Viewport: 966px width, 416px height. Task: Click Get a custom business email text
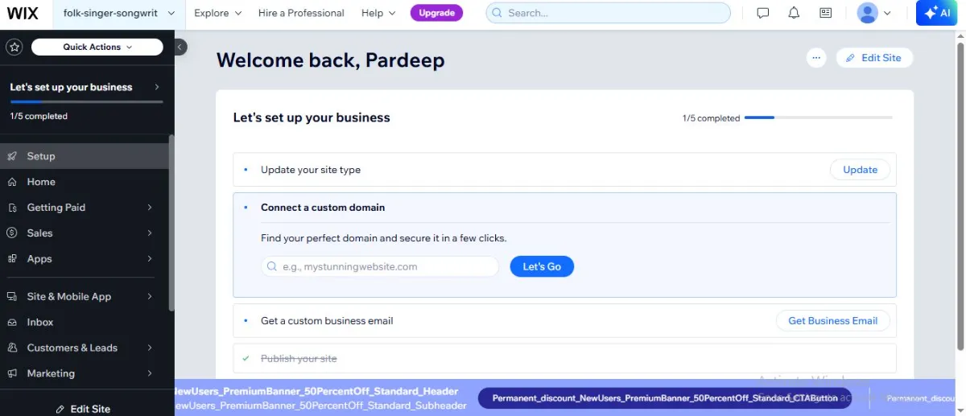pos(327,320)
